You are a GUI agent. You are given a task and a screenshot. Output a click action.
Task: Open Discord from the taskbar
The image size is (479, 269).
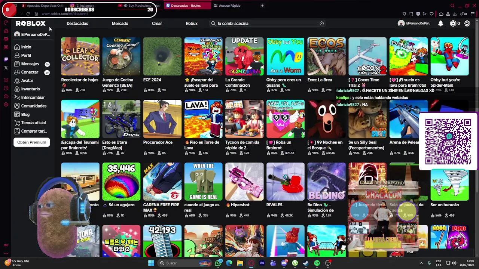[x=284, y=263]
